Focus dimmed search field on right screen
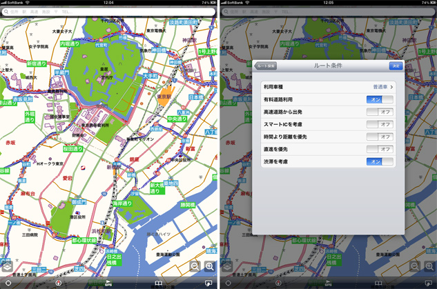Screen dimensions: 437x289 (329, 12)
